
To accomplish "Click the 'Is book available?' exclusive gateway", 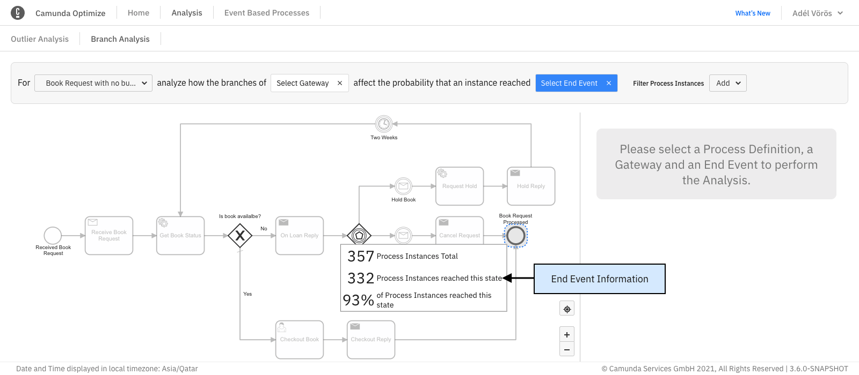I will coord(240,235).
